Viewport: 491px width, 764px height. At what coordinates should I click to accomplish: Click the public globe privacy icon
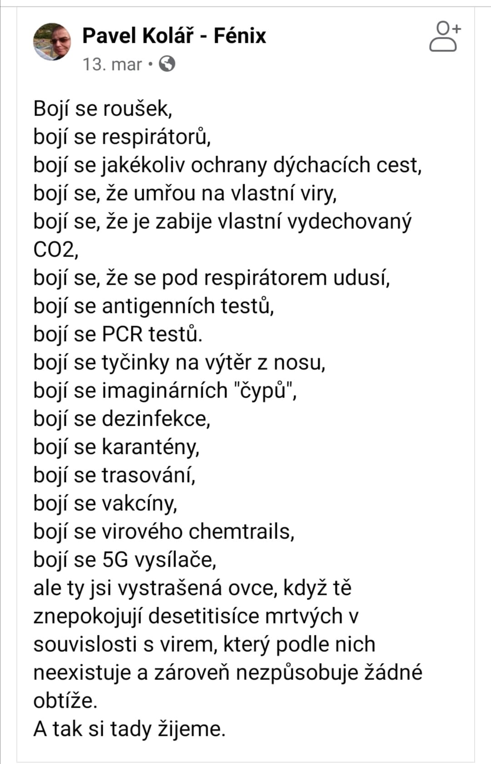(x=167, y=64)
